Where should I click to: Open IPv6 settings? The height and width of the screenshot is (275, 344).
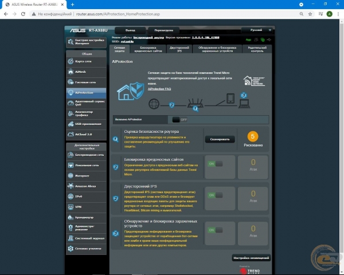[86, 197]
